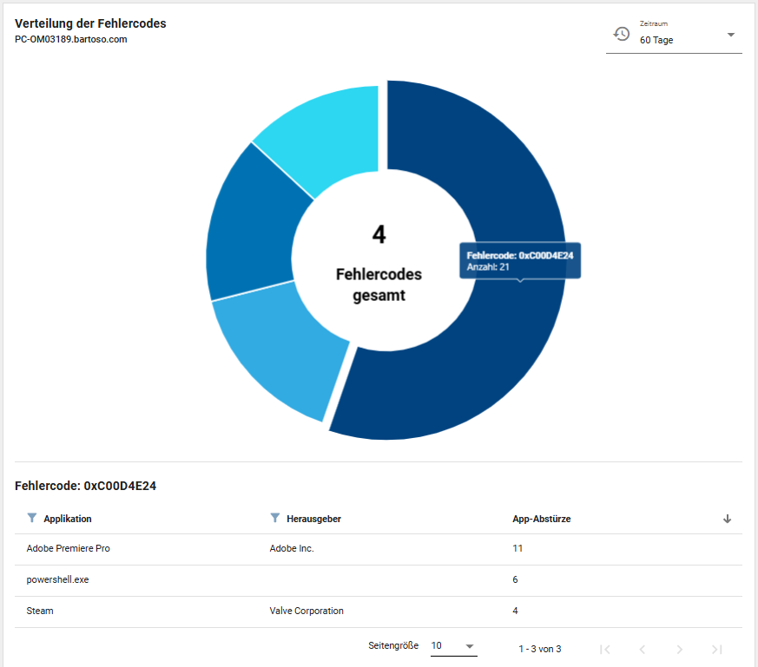Click the sort descending arrow icon
758x667 pixels.
coord(727,519)
